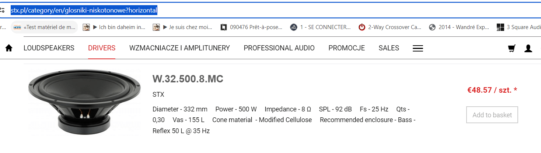Screen dimensions: 541x153
Task: Open the 2014 - Wandré Exp... bookmark
Action: 459,27
